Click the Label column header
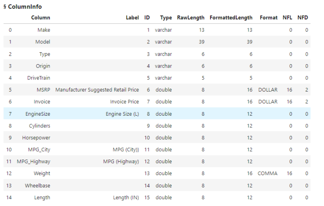The width and height of the screenshot is (324, 206). pos(132,18)
